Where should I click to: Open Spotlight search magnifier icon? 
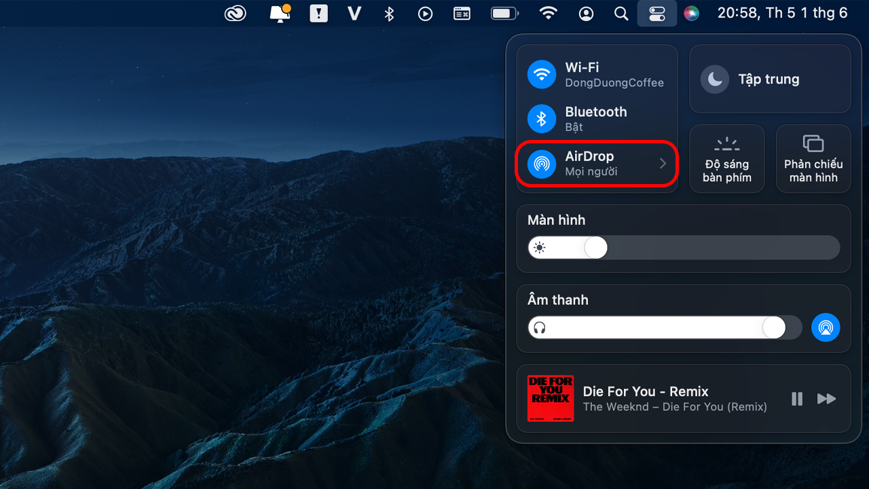(621, 14)
